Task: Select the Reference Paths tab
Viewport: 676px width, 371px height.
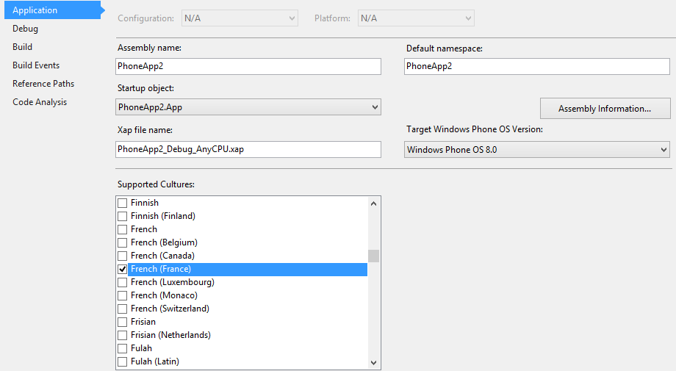Action: [43, 84]
